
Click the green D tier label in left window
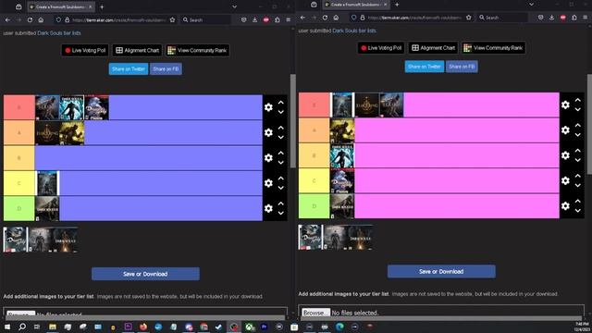pos(18,208)
